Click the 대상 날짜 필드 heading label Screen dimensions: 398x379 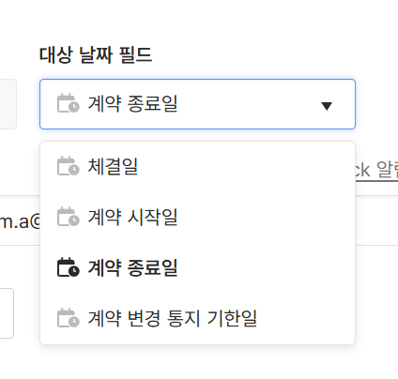(96, 54)
